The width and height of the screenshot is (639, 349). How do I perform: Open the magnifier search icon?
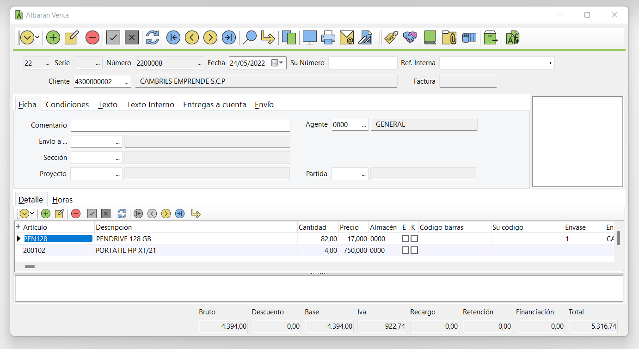point(250,37)
